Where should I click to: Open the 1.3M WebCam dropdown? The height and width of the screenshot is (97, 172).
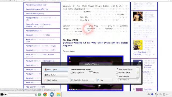coord(138,80)
